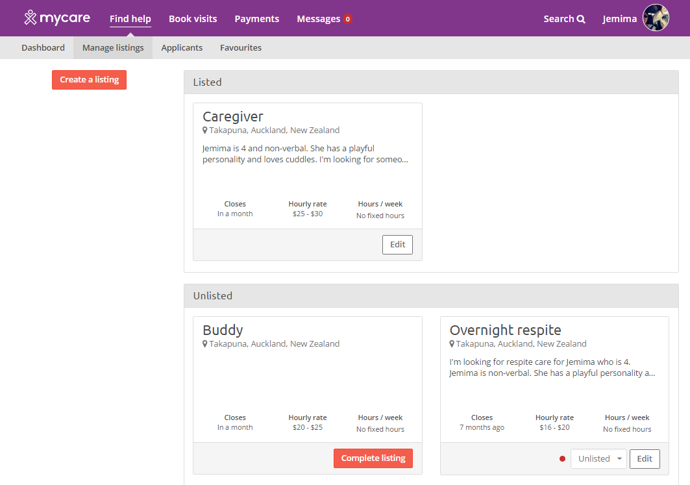The width and height of the screenshot is (690, 485).
Task: Edit the Overnight respite listing
Action: [x=645, y=458]
